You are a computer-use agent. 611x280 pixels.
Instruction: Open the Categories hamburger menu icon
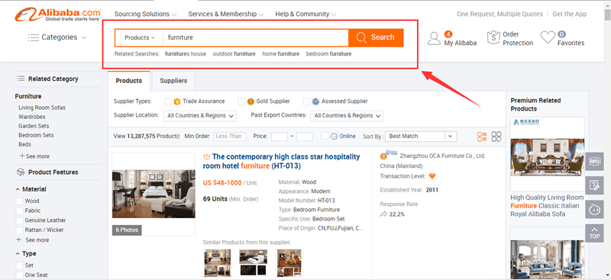[33, 37]
